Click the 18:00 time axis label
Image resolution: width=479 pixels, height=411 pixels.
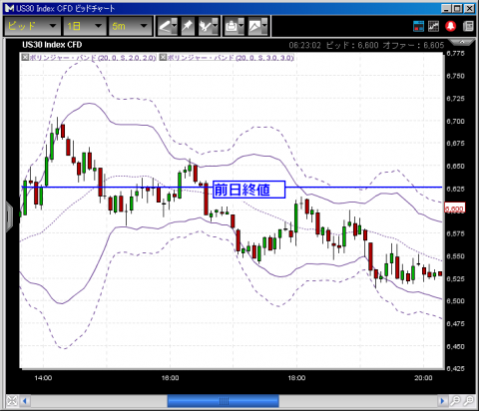point(296,378)
